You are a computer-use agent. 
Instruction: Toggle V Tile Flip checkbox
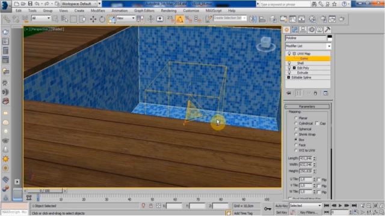tap(319, 186)
